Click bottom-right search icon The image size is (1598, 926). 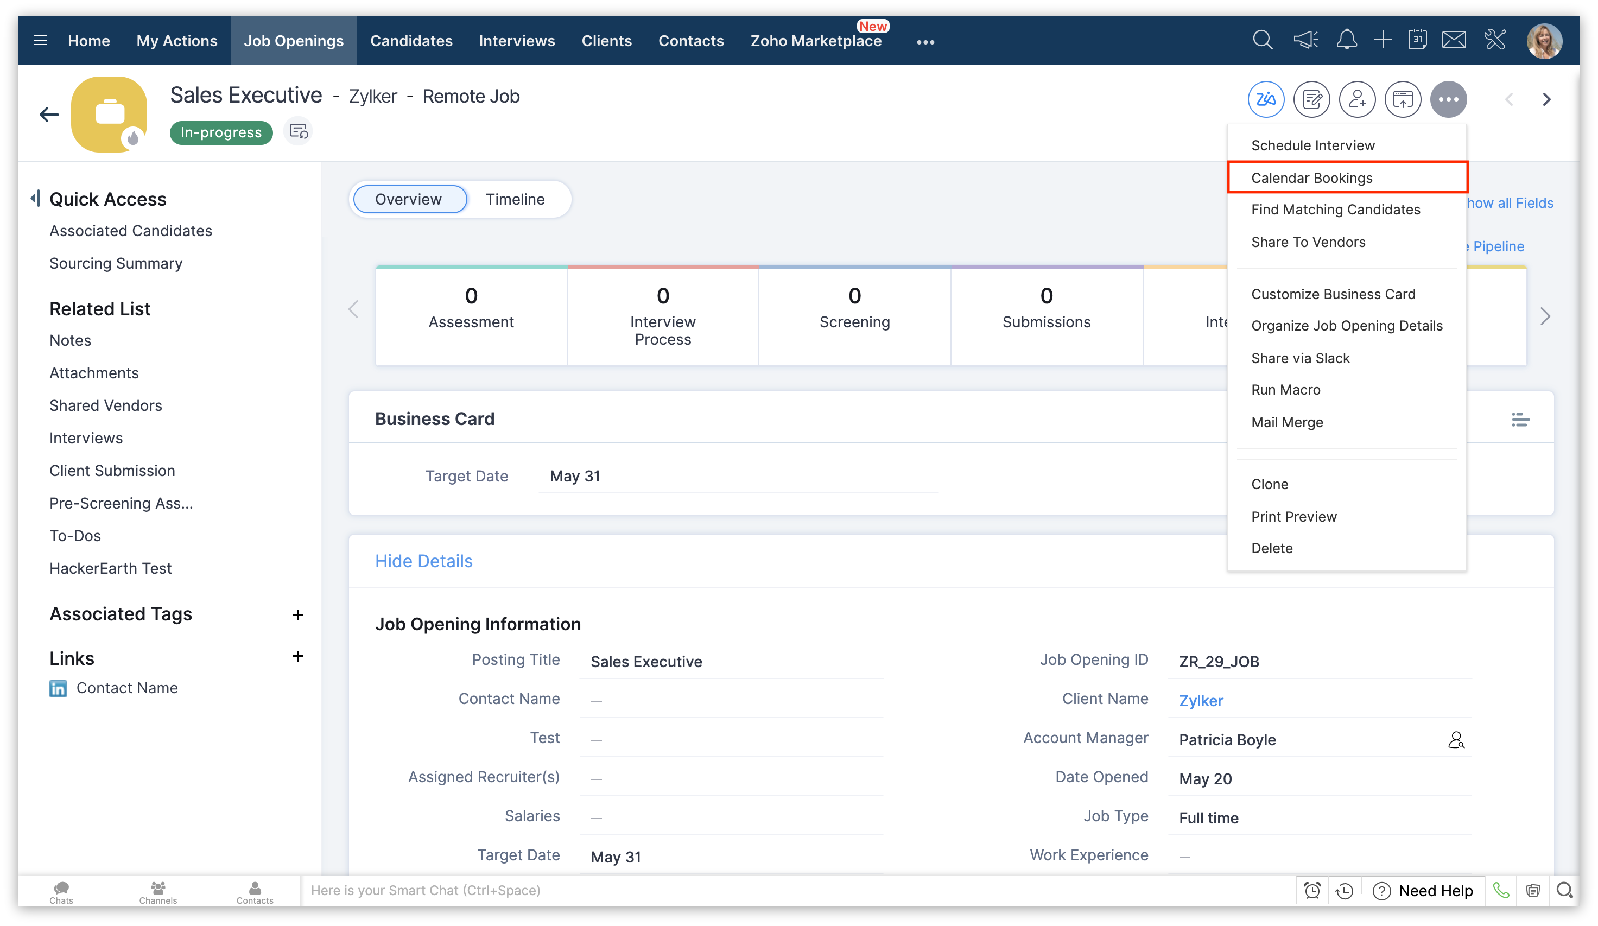pos(1564,891)
